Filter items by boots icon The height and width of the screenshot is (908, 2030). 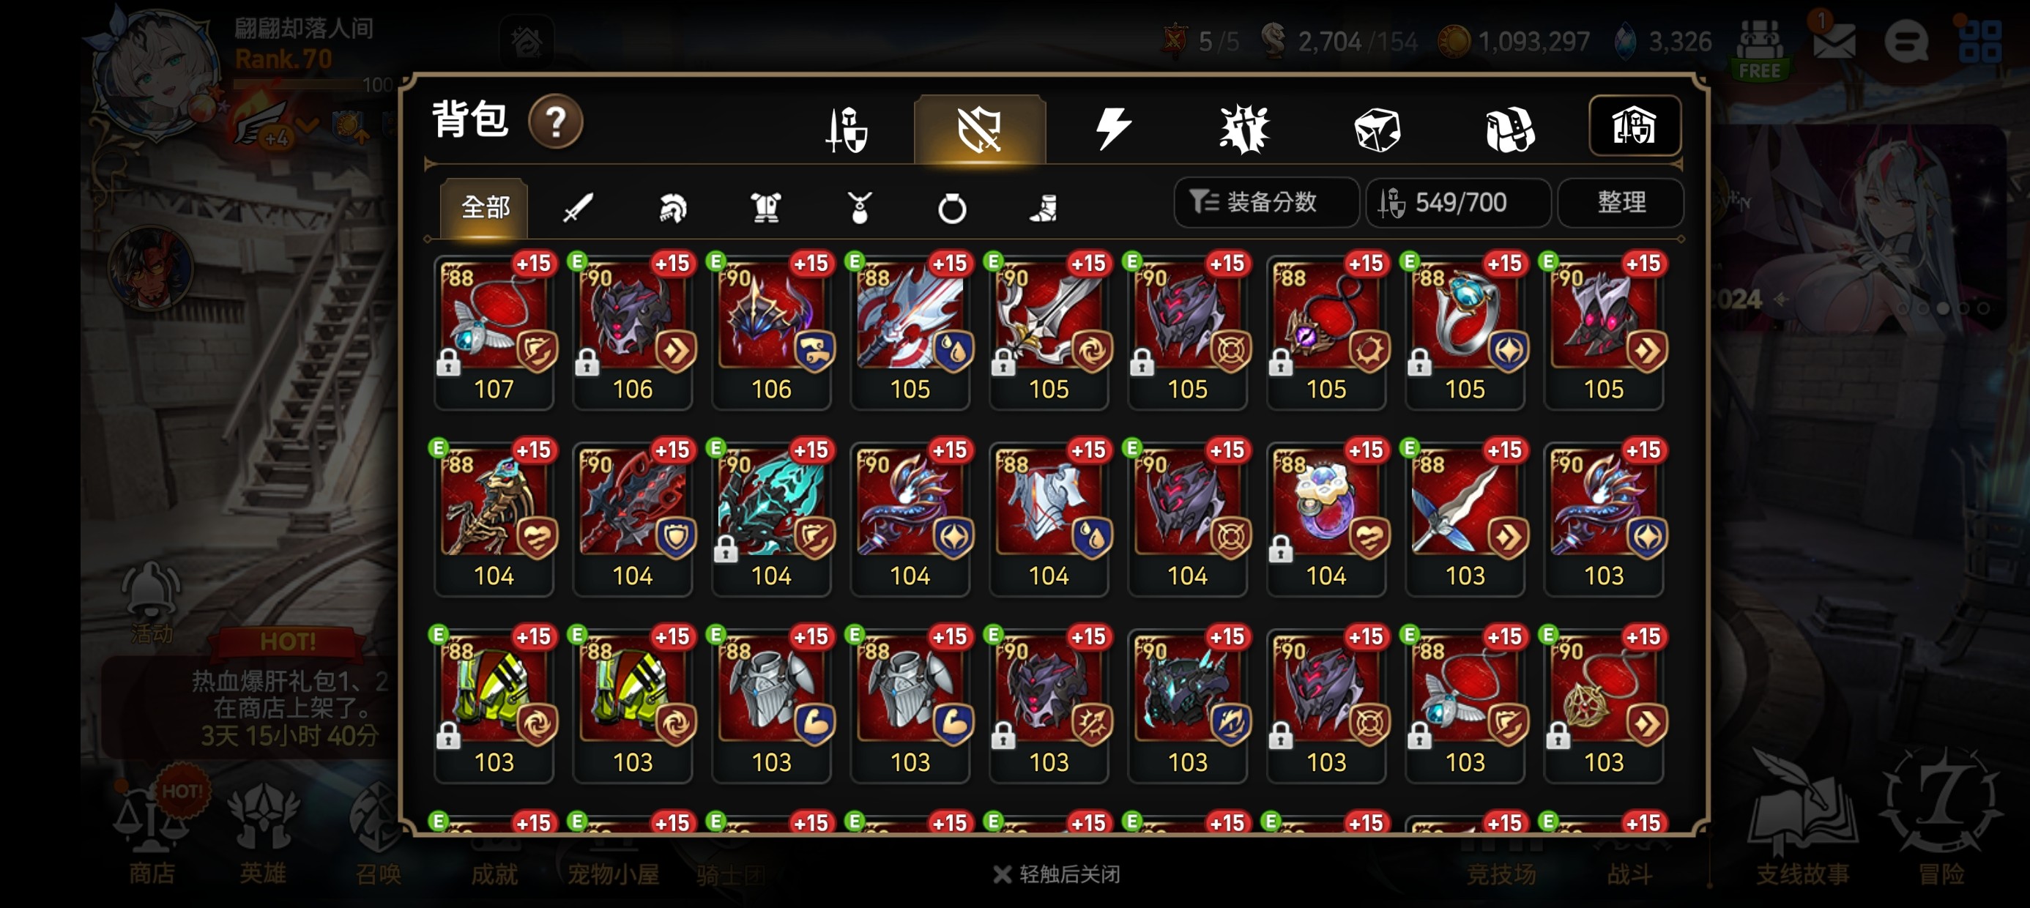point(1044,208)
